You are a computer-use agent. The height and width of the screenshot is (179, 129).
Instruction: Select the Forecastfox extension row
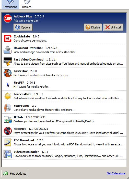pyautogui.click(x=64, y=96)
